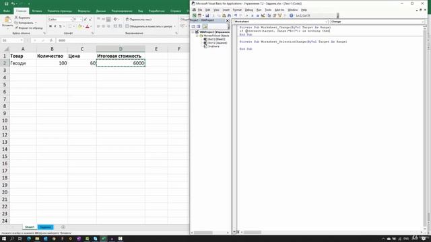Click View Code icon in Project pane
The width and height of the screenshot is (431, 242).
pyautogui.click(x=193, y=26)
